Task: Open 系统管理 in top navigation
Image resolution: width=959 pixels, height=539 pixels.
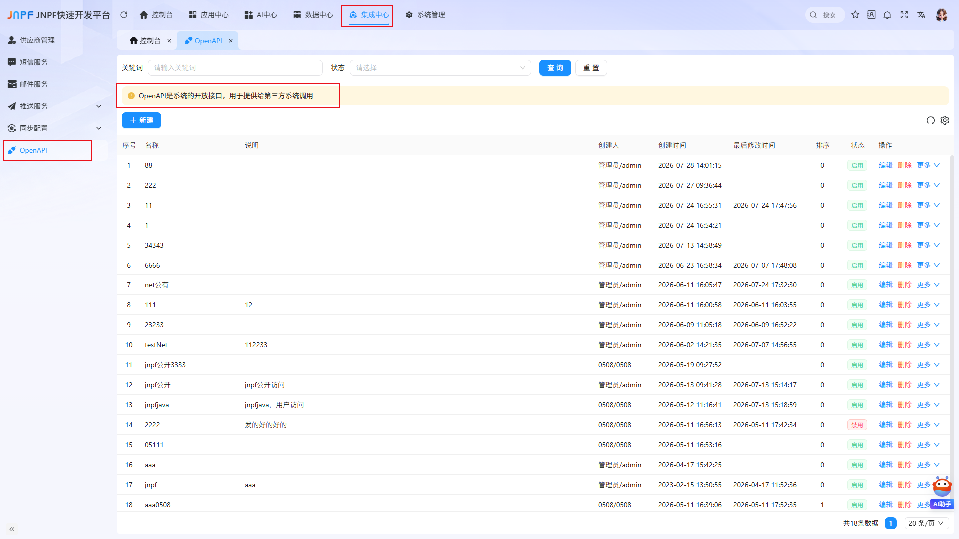Action: pyautogui.click(x=425, y=15)
